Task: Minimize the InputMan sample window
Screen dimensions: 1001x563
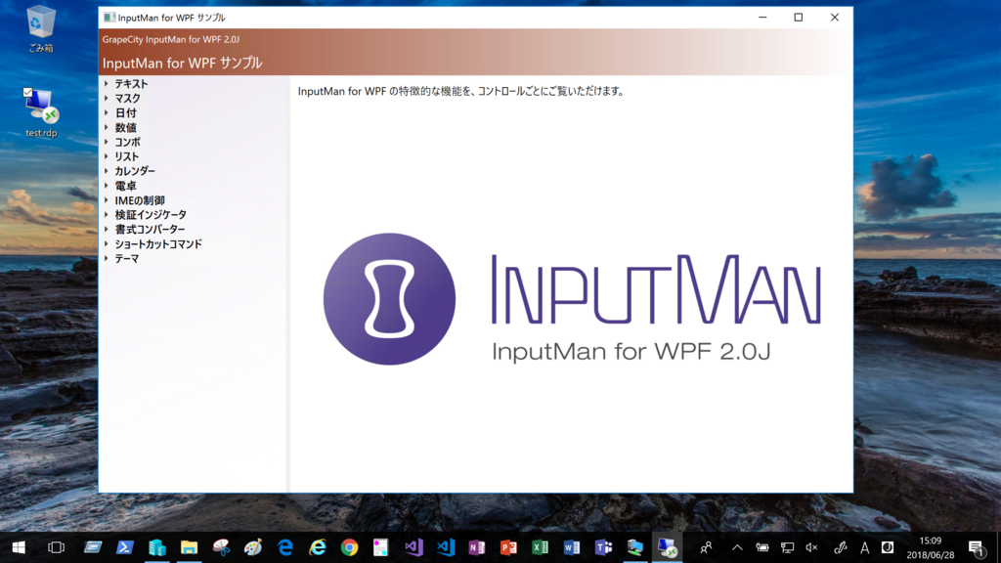Action: 762,18
